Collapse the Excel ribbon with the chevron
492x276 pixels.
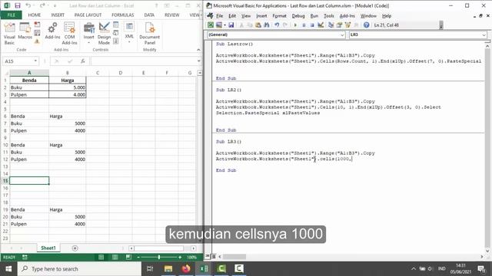[x=198, y=50]
